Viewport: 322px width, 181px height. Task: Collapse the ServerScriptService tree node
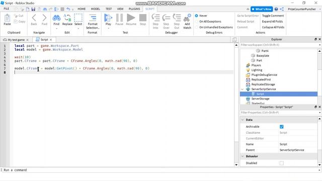pyautogui.click(x=243, y=89)
